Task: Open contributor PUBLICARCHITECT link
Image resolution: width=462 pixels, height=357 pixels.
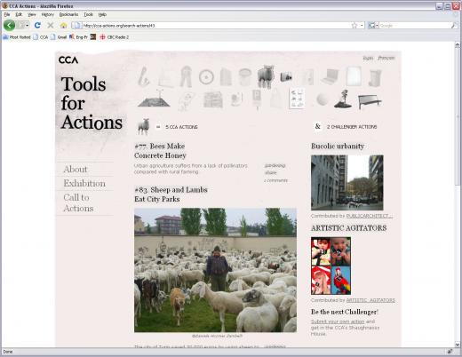Action: 370,216
